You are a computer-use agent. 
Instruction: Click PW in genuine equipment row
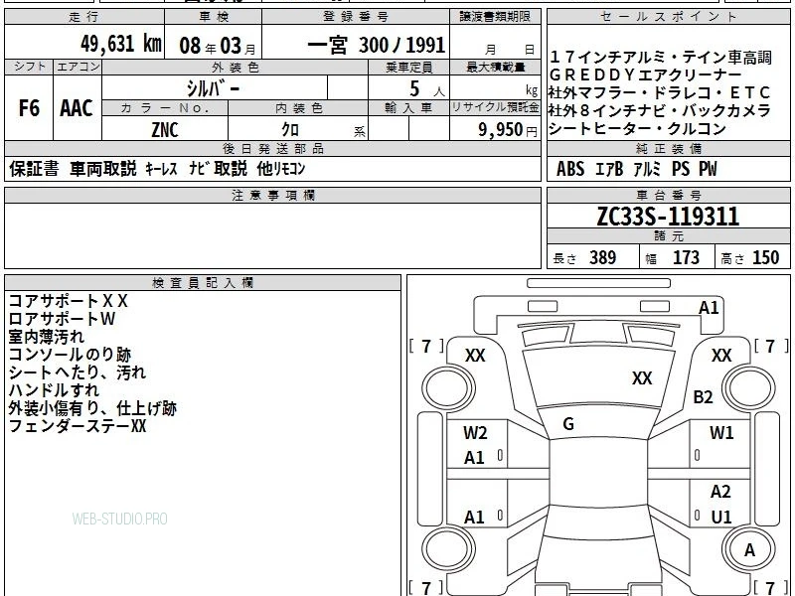[708, 169]
